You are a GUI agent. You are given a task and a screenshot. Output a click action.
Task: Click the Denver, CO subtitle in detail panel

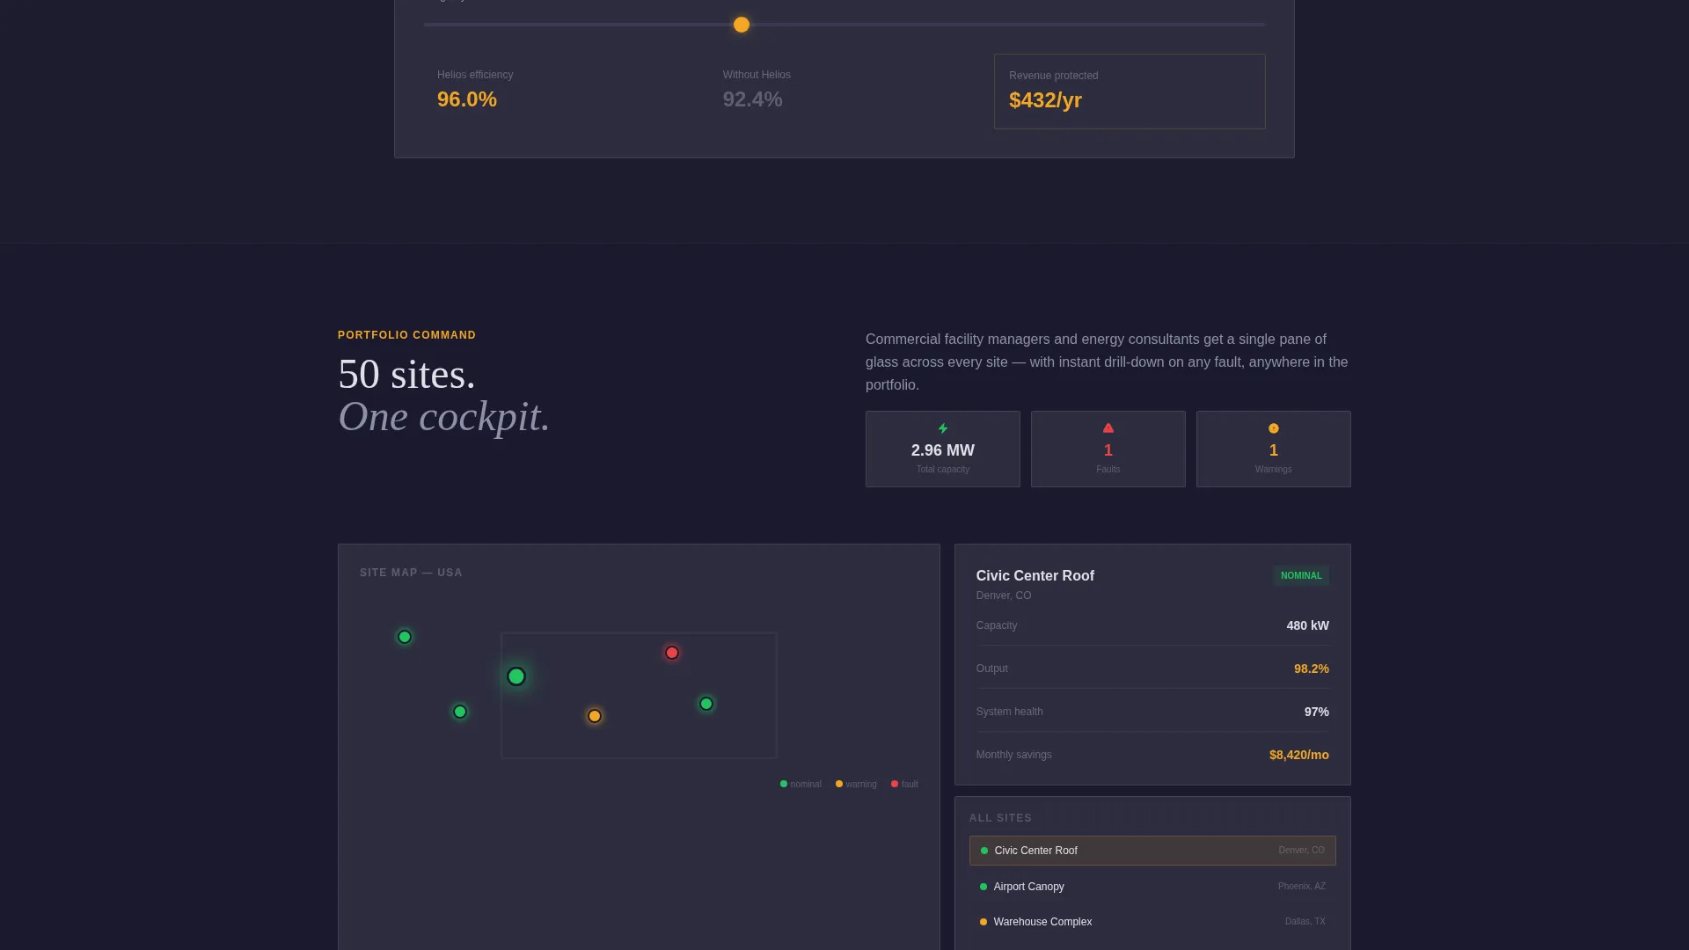(1004, 596)
